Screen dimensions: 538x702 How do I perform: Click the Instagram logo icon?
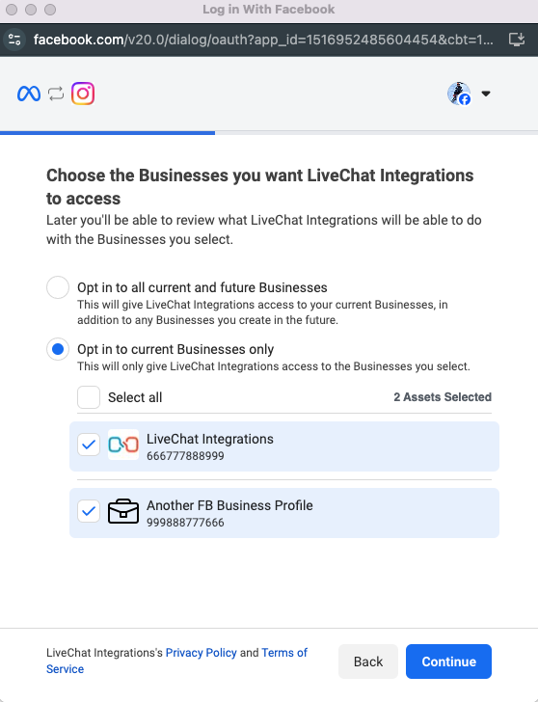click(x=83, y=94)
